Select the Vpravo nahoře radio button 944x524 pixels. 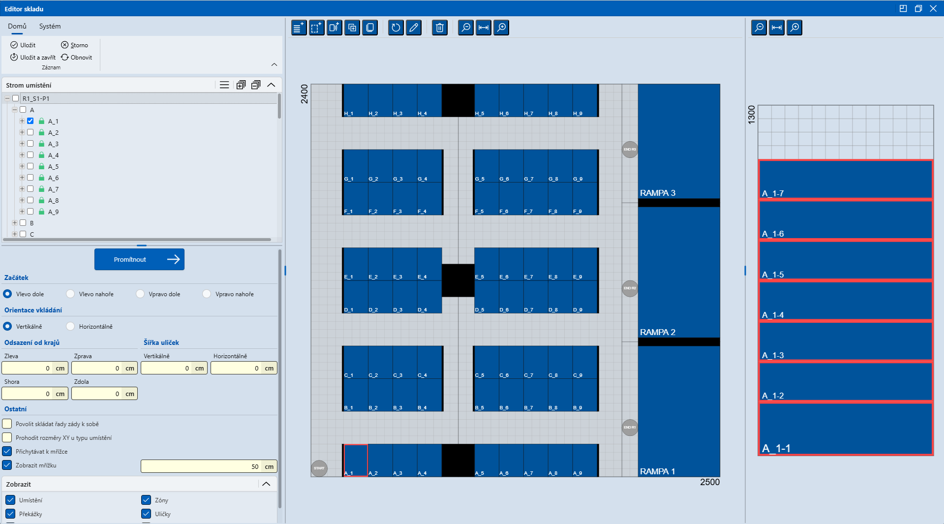click(x=207, y=294)
